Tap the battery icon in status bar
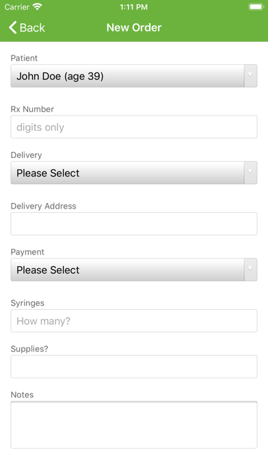 (x=256, y=7)
